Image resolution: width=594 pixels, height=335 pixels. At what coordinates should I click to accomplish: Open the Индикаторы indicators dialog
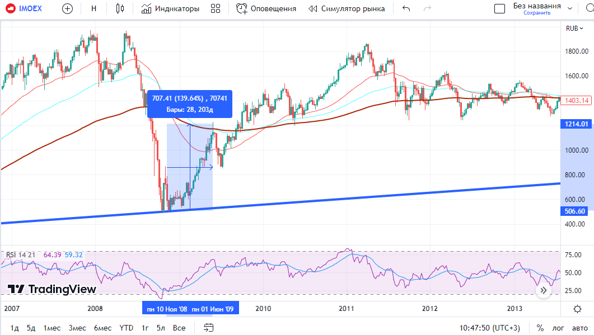click(x=170, y=8)
